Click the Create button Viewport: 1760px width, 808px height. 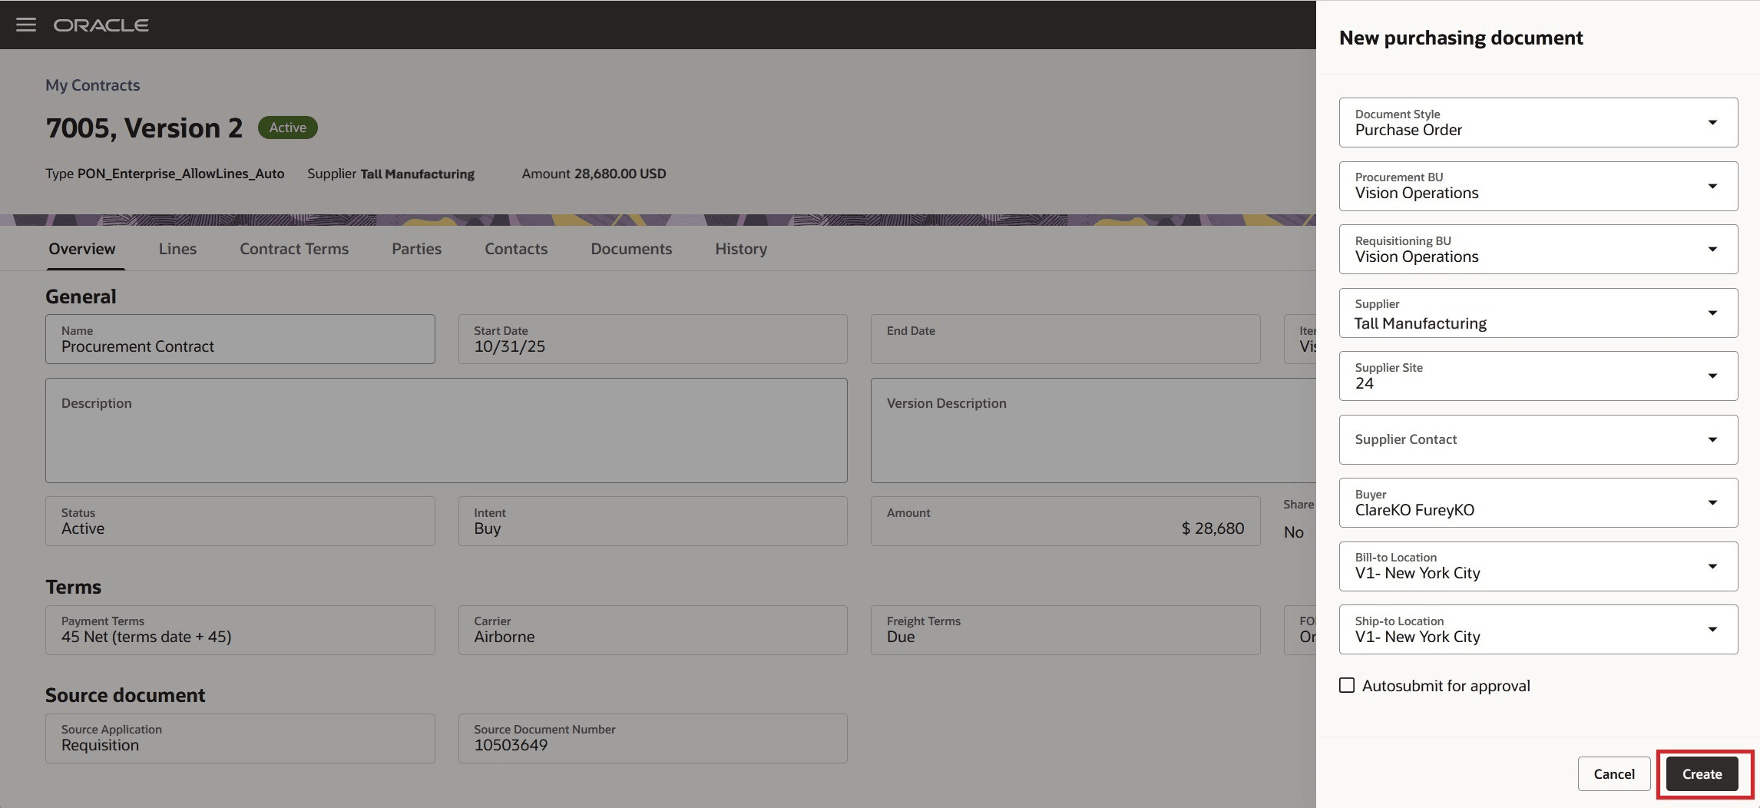click(x=1702, y=773)
